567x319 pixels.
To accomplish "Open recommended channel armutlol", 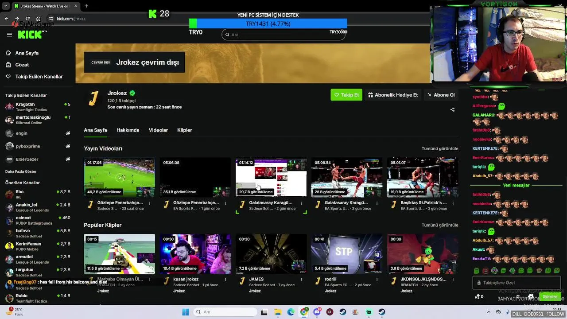I will point(38,259).
